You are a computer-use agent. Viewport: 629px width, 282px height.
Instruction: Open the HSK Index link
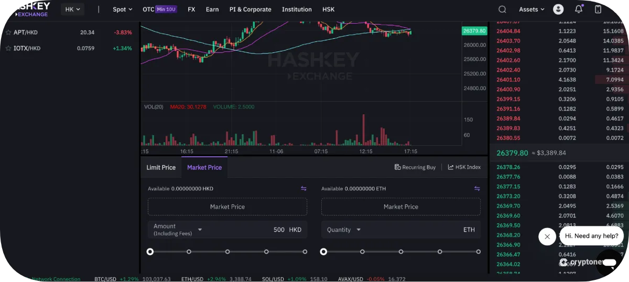464,167
